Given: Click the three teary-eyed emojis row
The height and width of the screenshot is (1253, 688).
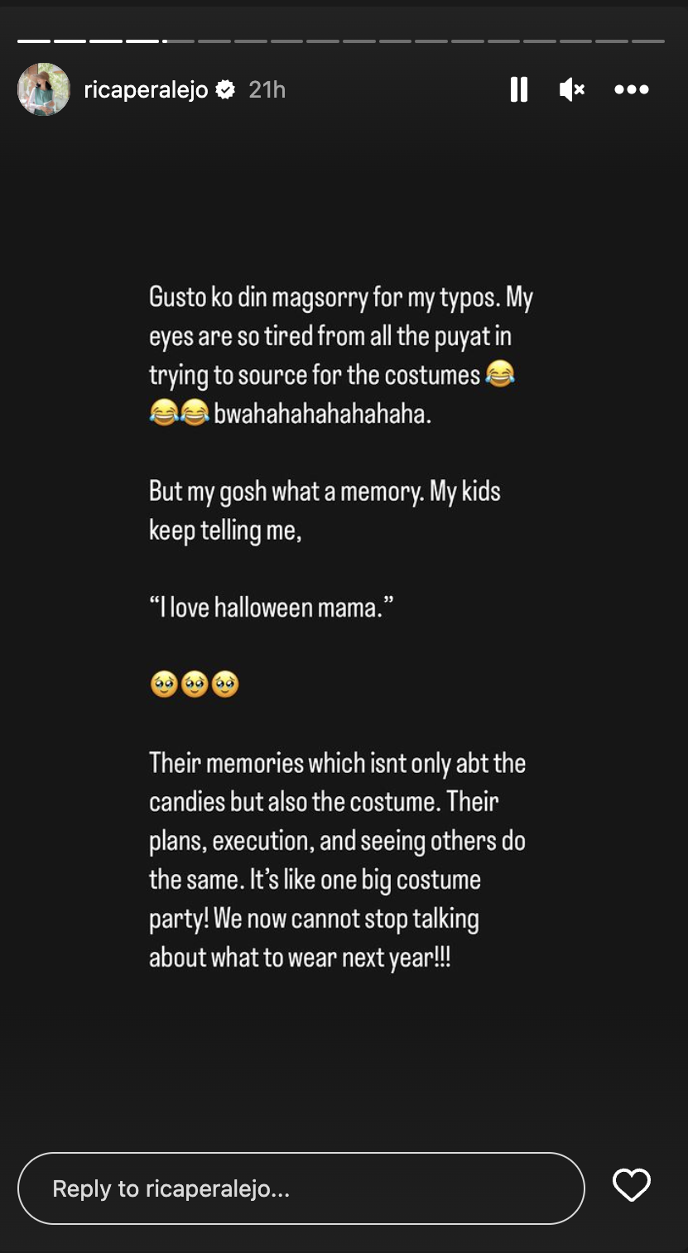Looking at the screenshot, I should tap(195, 685).
